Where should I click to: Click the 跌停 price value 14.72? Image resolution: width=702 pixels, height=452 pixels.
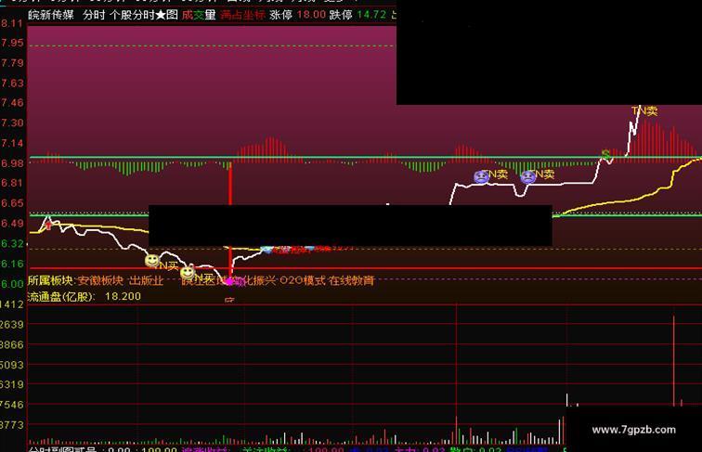[x=371, y=14]
